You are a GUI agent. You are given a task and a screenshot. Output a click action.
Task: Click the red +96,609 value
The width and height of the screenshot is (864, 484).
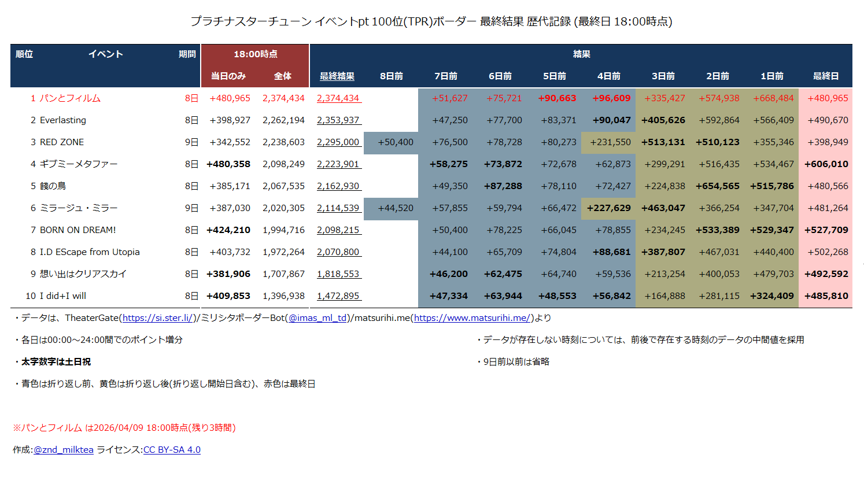pos(611,98)
